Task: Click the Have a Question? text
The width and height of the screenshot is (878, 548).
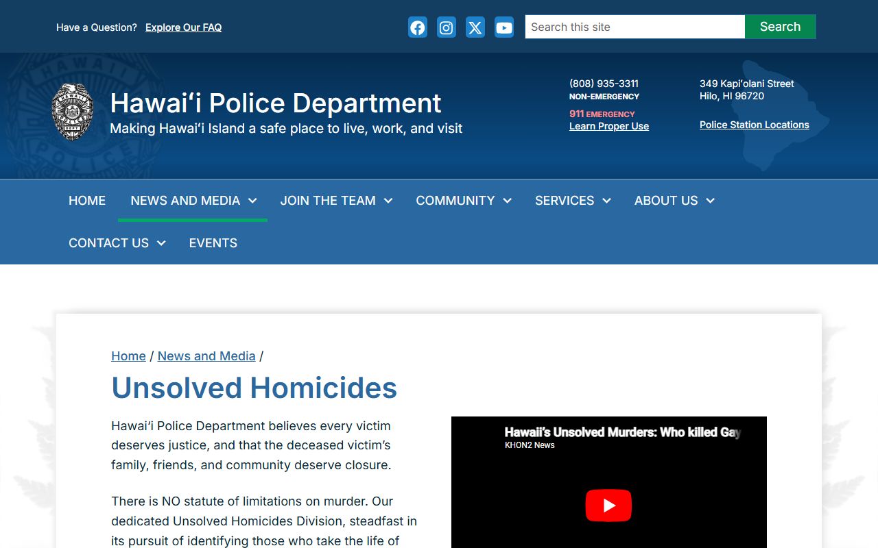Action: (x=97, y=27)
